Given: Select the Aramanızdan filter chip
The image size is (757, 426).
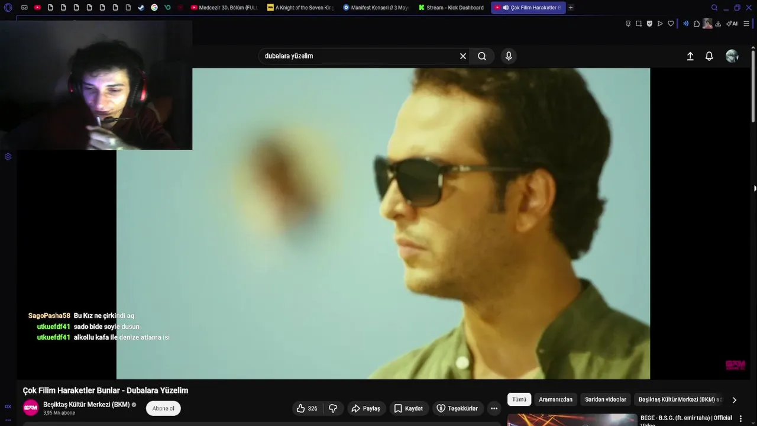Looking at the screenshot, I should (555, 399).
